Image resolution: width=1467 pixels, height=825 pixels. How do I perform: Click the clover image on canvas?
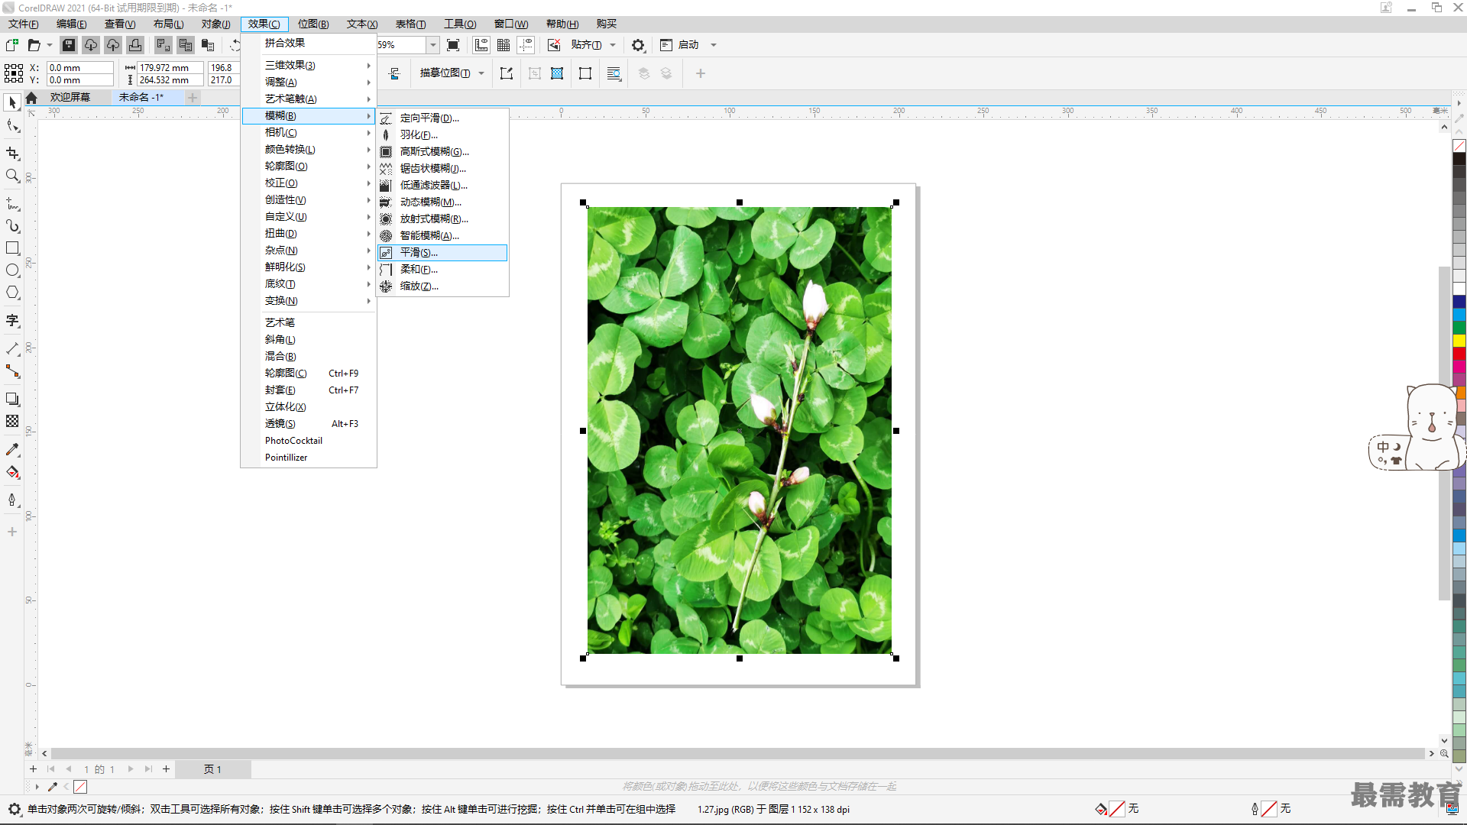739,430
